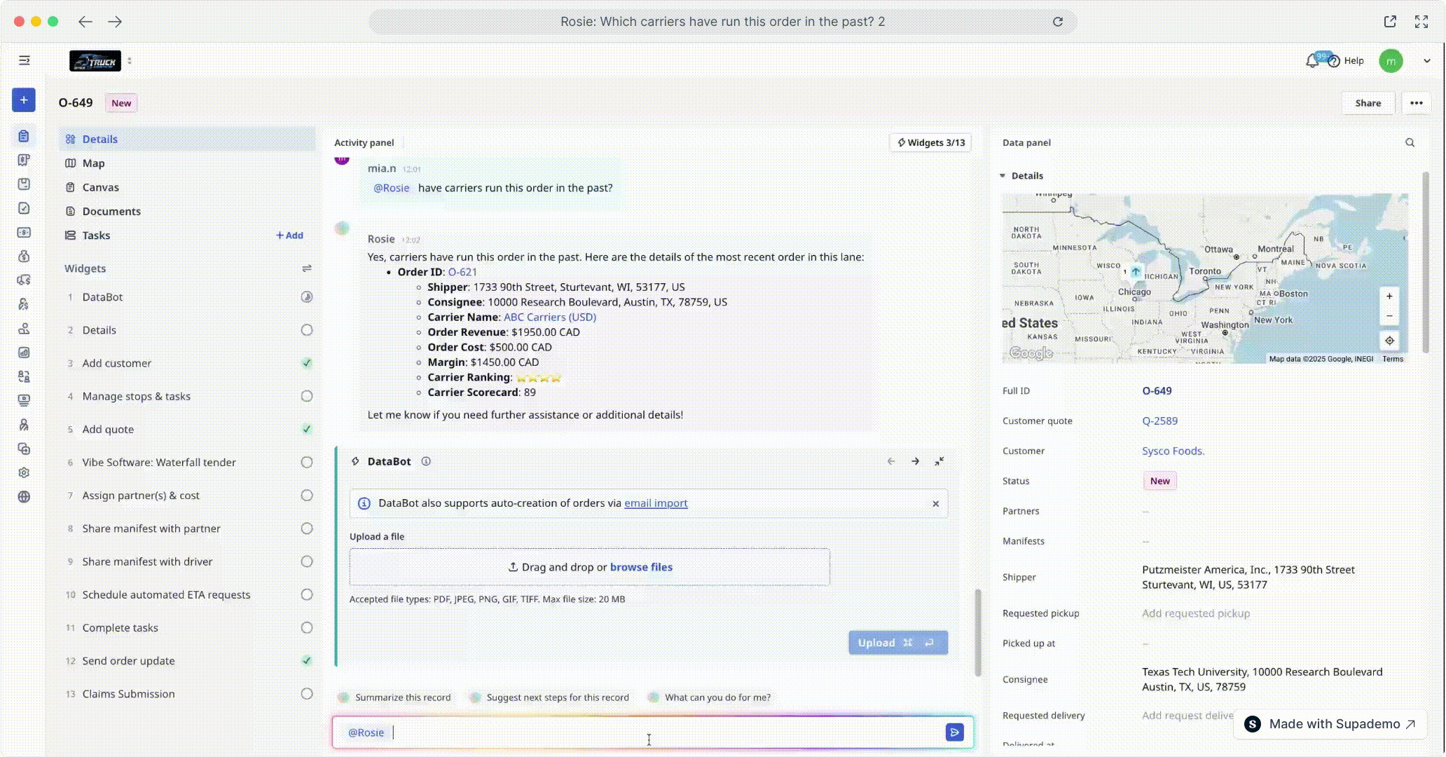The width and height of the screenshot is (1446, 757).
Task: Open the user account dropdown chevron
Action: click(x=1426, y=61)
